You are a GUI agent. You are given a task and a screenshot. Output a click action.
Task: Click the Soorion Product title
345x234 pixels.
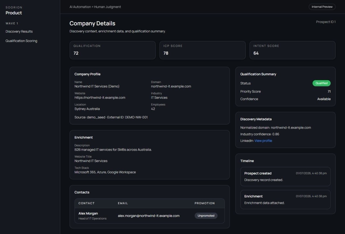14,13
